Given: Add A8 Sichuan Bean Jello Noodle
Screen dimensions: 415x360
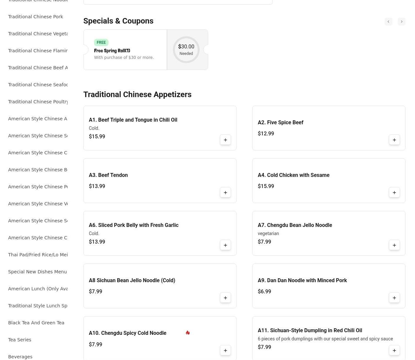Looking at the screenshot, I should [225, 298].
